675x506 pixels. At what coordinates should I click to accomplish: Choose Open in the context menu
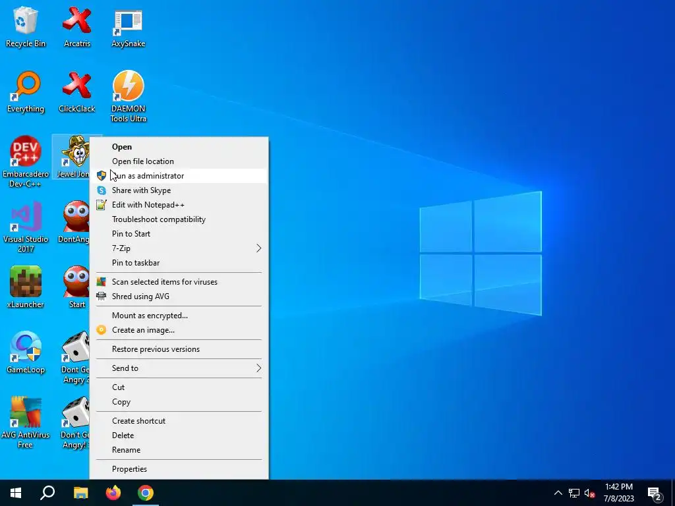[x=179, y=147]
